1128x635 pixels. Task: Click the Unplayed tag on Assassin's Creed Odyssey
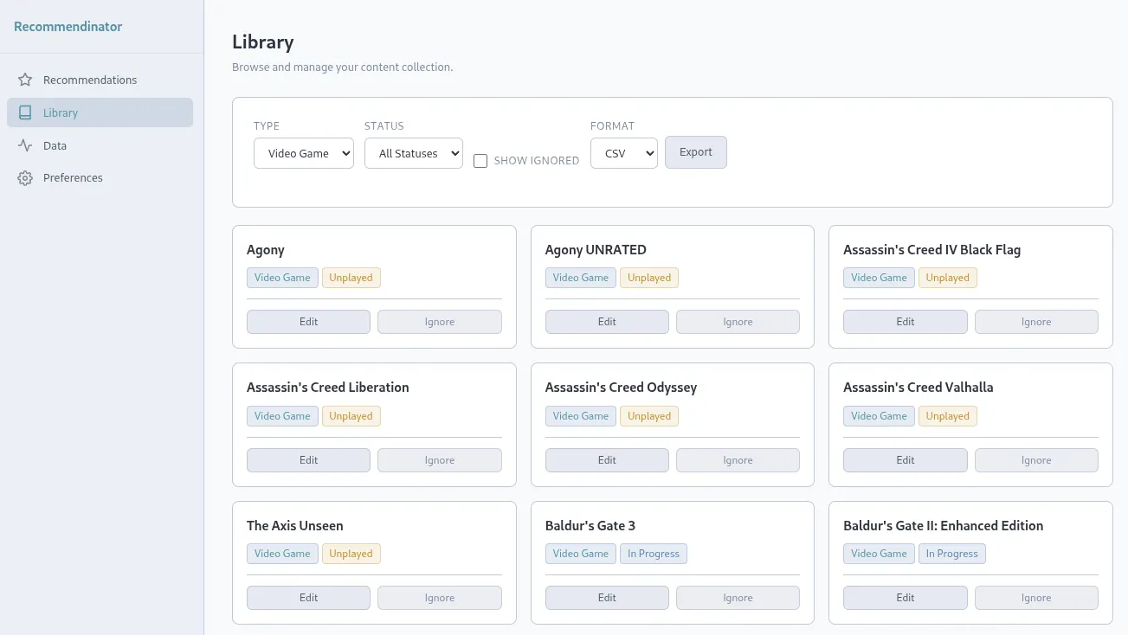(x=649, y=416)
